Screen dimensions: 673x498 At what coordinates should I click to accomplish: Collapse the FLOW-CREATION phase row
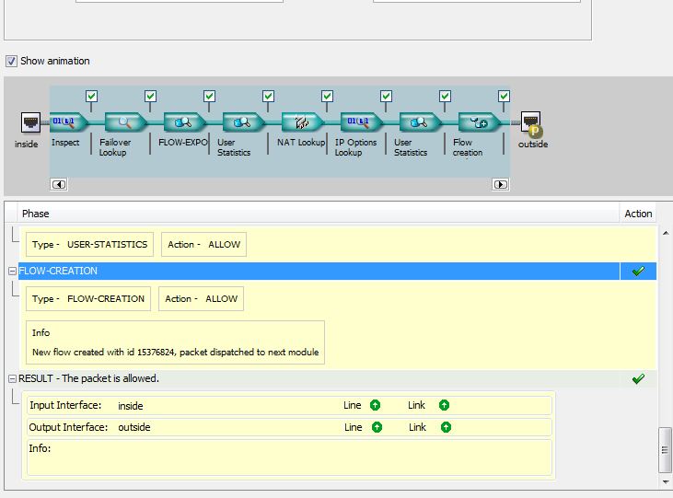click(x=13, y=271)
